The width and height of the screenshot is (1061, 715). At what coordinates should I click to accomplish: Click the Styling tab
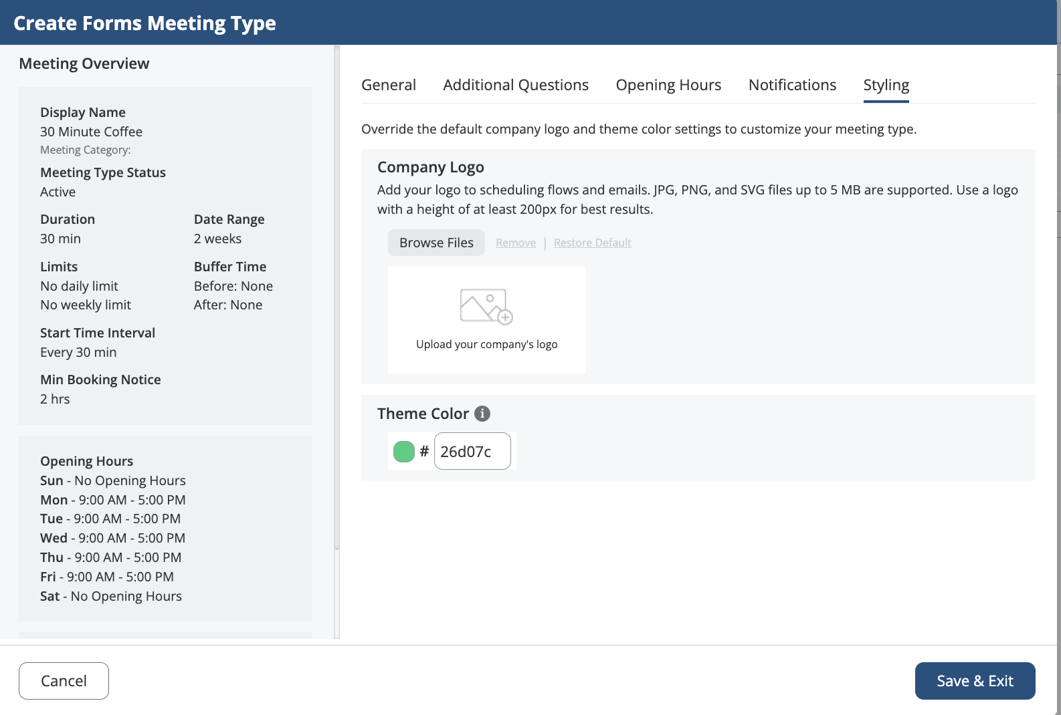coord(886,85)
